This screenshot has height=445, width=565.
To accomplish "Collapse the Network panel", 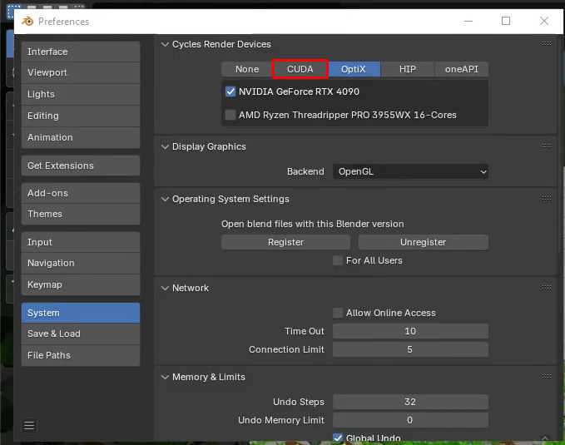I will [x=165, y=288].
